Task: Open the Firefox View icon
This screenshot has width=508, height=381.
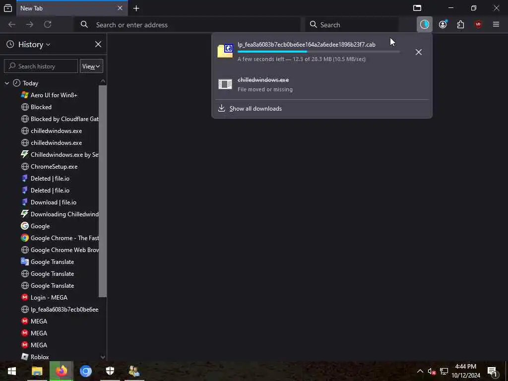Action: pyautogui.click(x=8, y=8)
